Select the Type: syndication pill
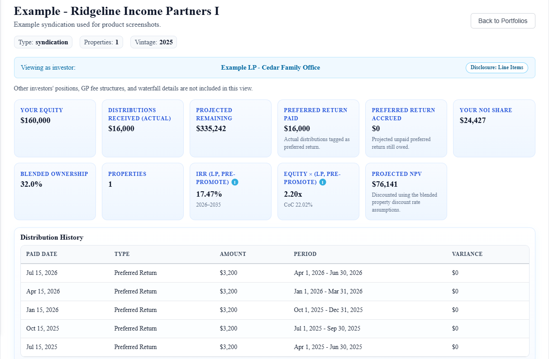The width and height of the screenshot is (549, 359). coord(43,43)
